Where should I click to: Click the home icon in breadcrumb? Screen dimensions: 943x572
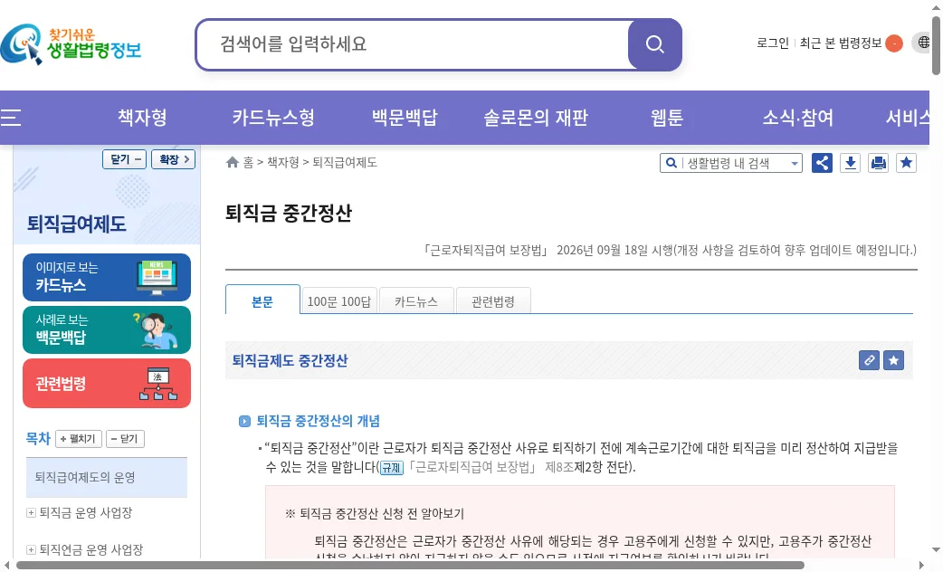tap(233, 162)
